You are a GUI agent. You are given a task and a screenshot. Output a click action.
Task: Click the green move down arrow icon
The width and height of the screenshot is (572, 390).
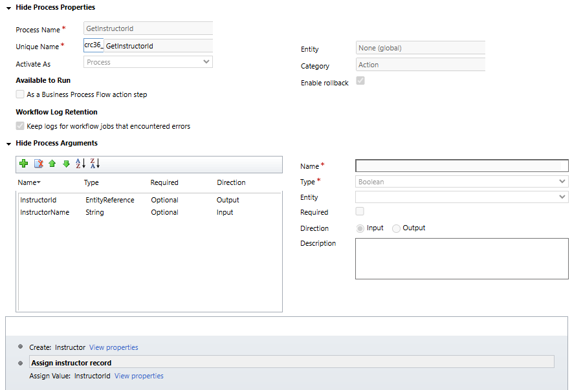pos(66,164)
